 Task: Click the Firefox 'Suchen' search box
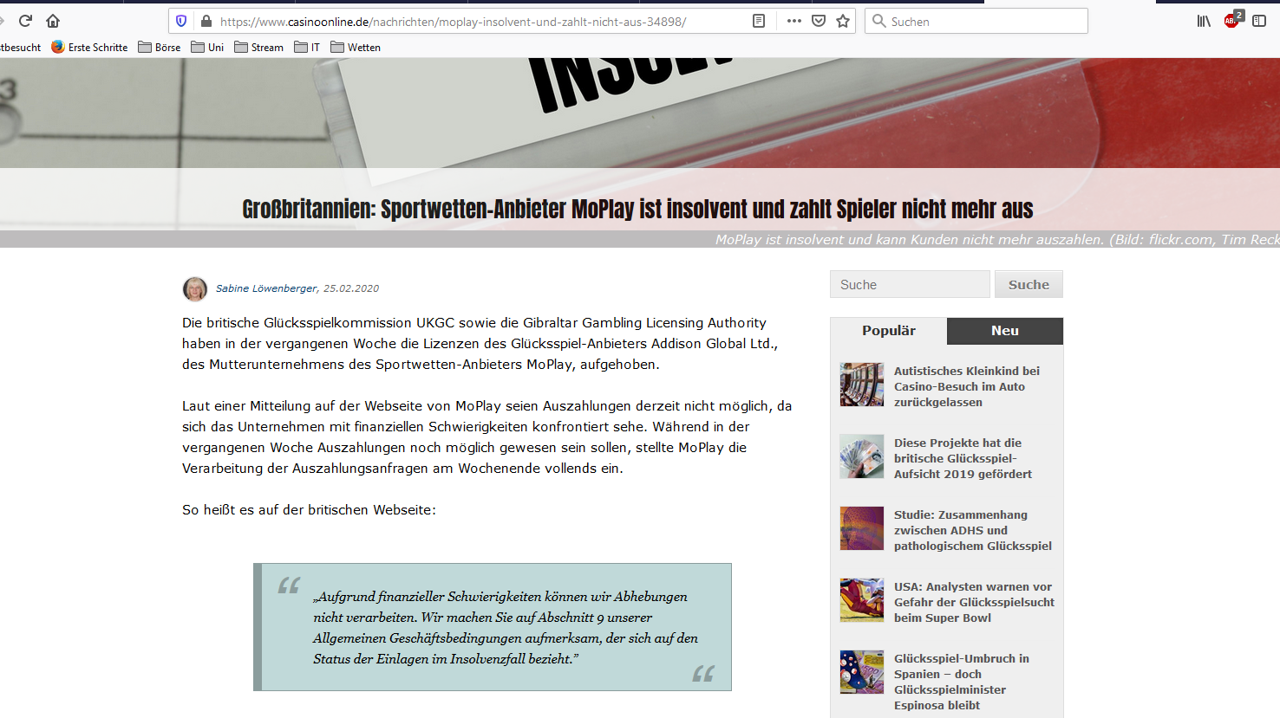click(x=976, y=21)
